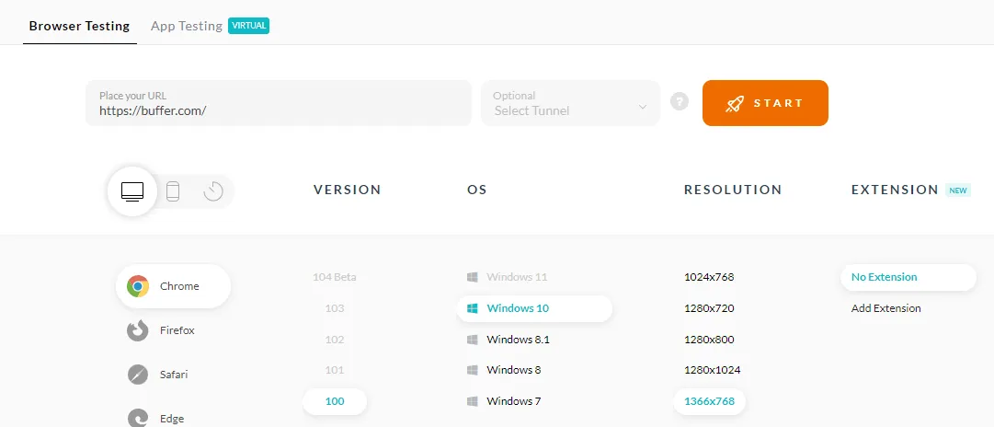This screenshot has height=427, width=994.
Task: Choose the Chrome browser icon
Action: click(138, 286)
